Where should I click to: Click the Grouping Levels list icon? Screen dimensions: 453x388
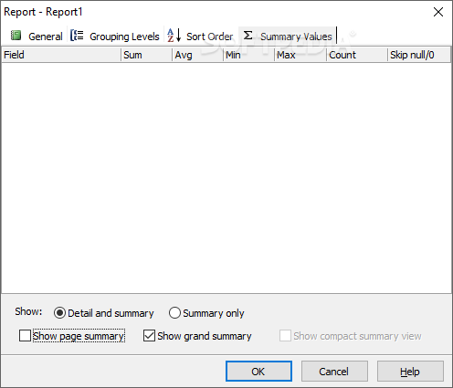(77, 36)
